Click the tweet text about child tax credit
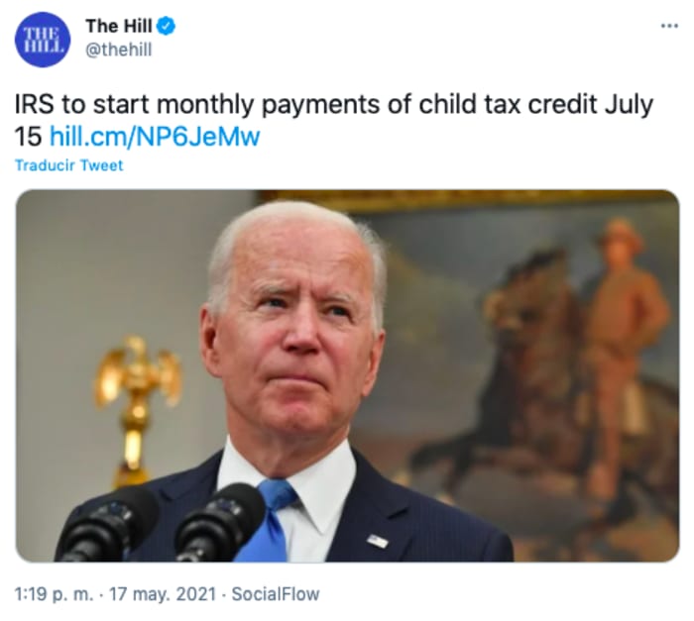 tap(334, 120)
